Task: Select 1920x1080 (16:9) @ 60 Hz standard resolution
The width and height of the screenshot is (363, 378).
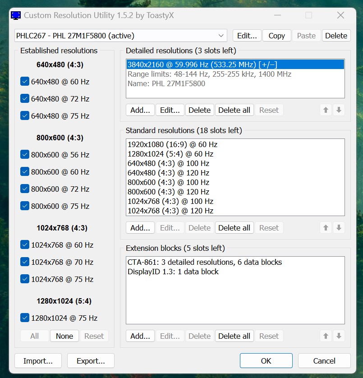Action: coord(172,145)
